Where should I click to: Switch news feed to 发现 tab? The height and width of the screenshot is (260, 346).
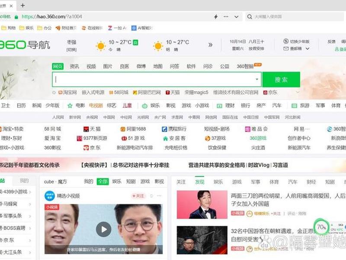(x=200, y=182)
